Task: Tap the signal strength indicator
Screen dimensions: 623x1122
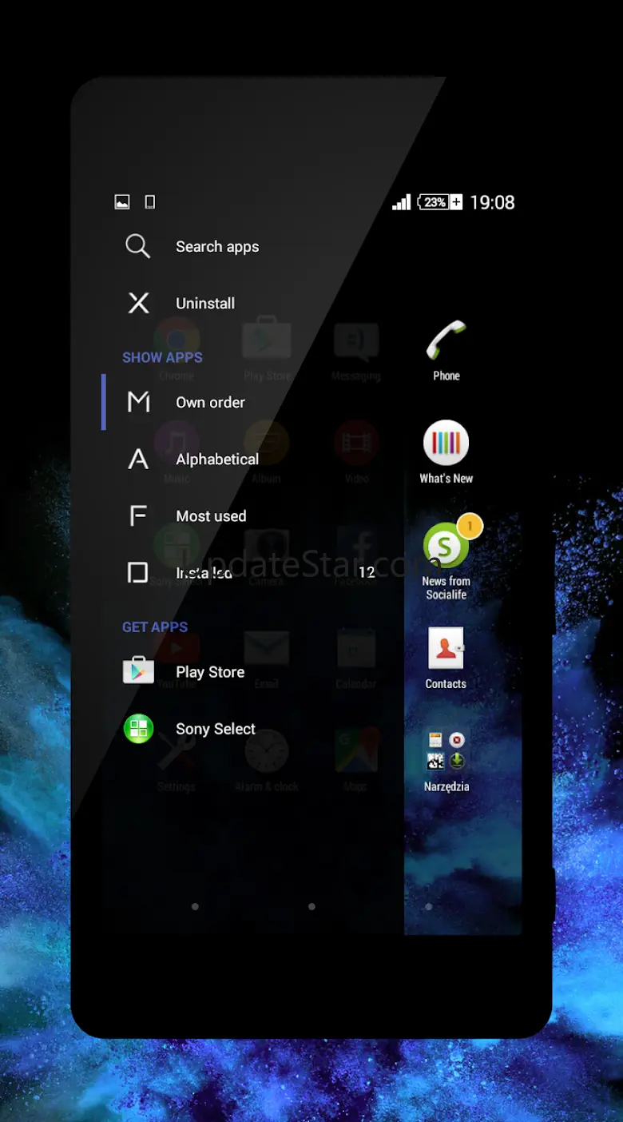Action: point(401,202)
